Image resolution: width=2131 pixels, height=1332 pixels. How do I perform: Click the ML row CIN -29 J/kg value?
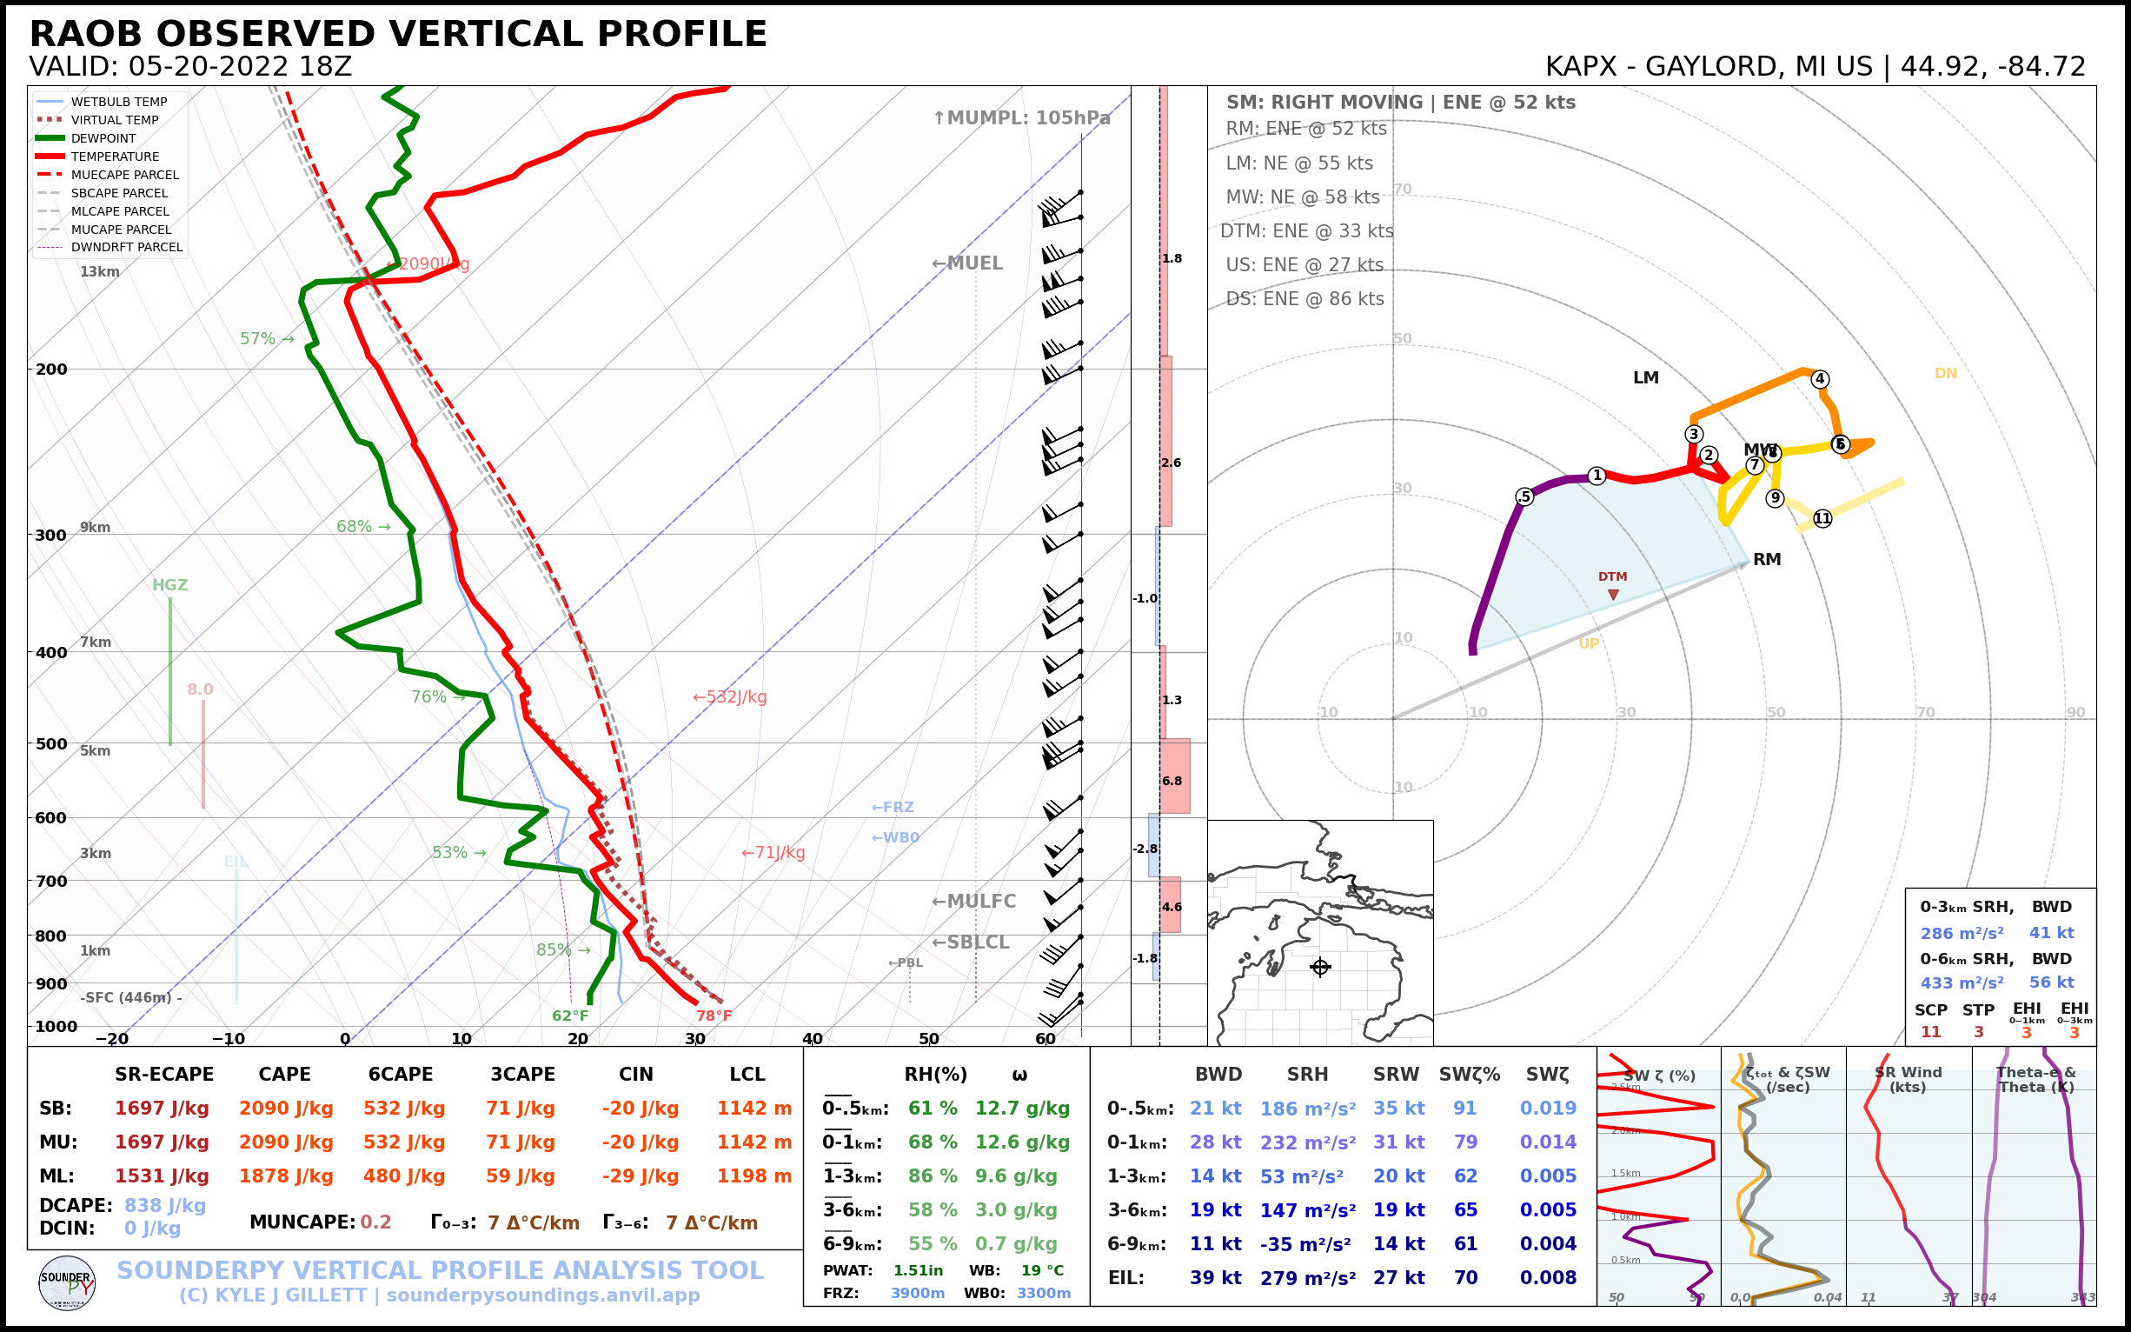click(x=641, y=1176)
